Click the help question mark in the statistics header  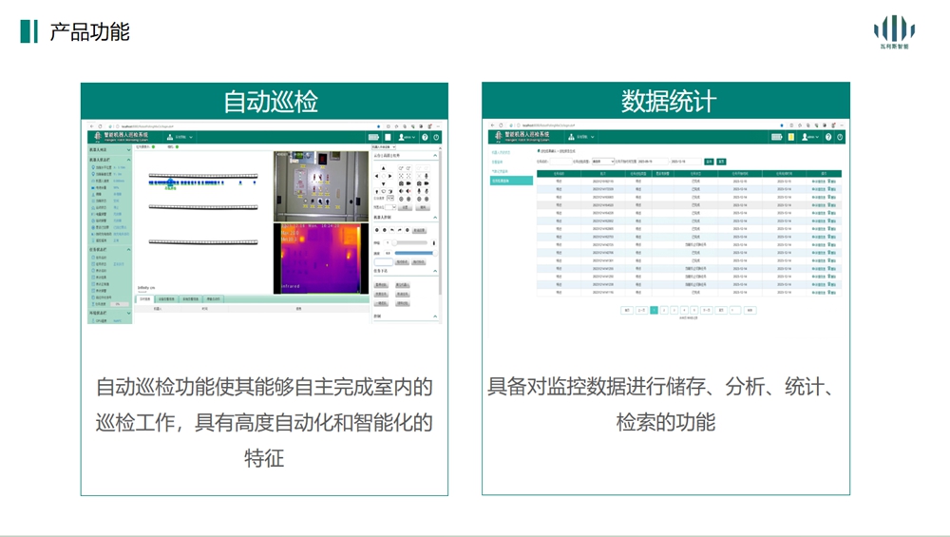(x=827, y=137)
